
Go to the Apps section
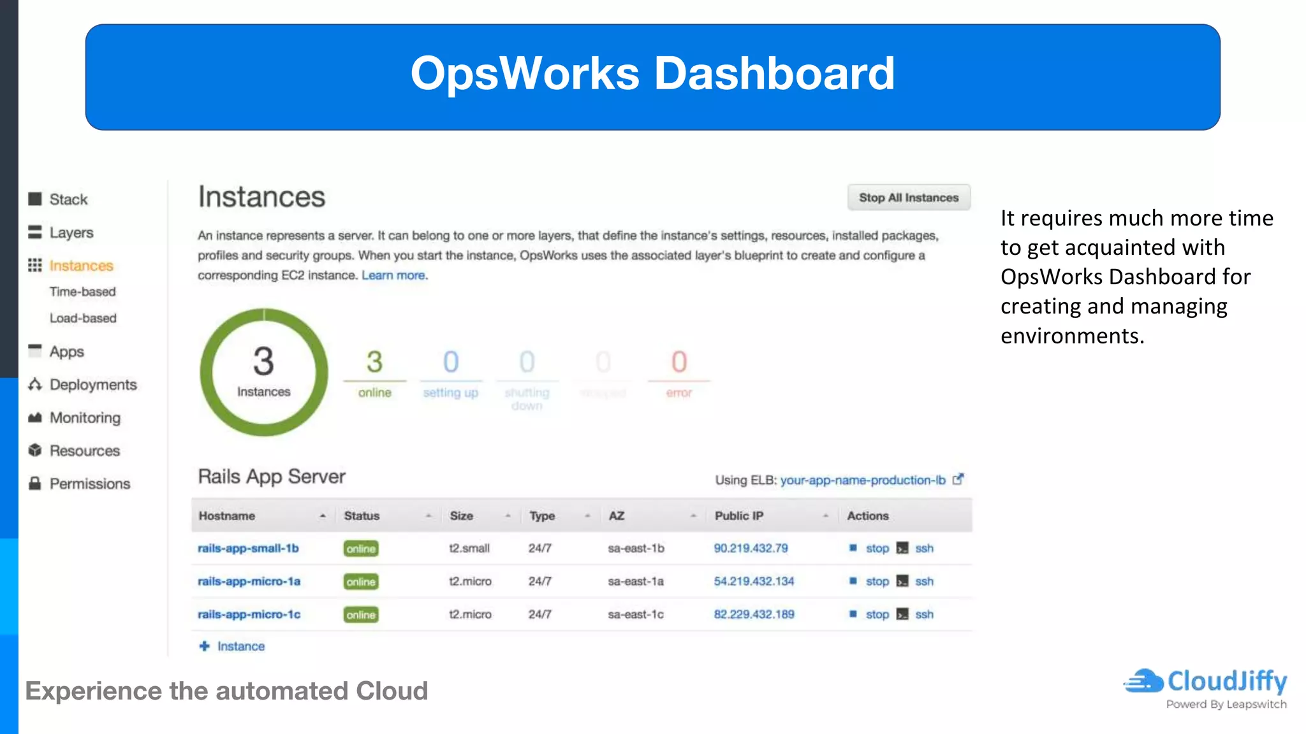coord(67,352)
